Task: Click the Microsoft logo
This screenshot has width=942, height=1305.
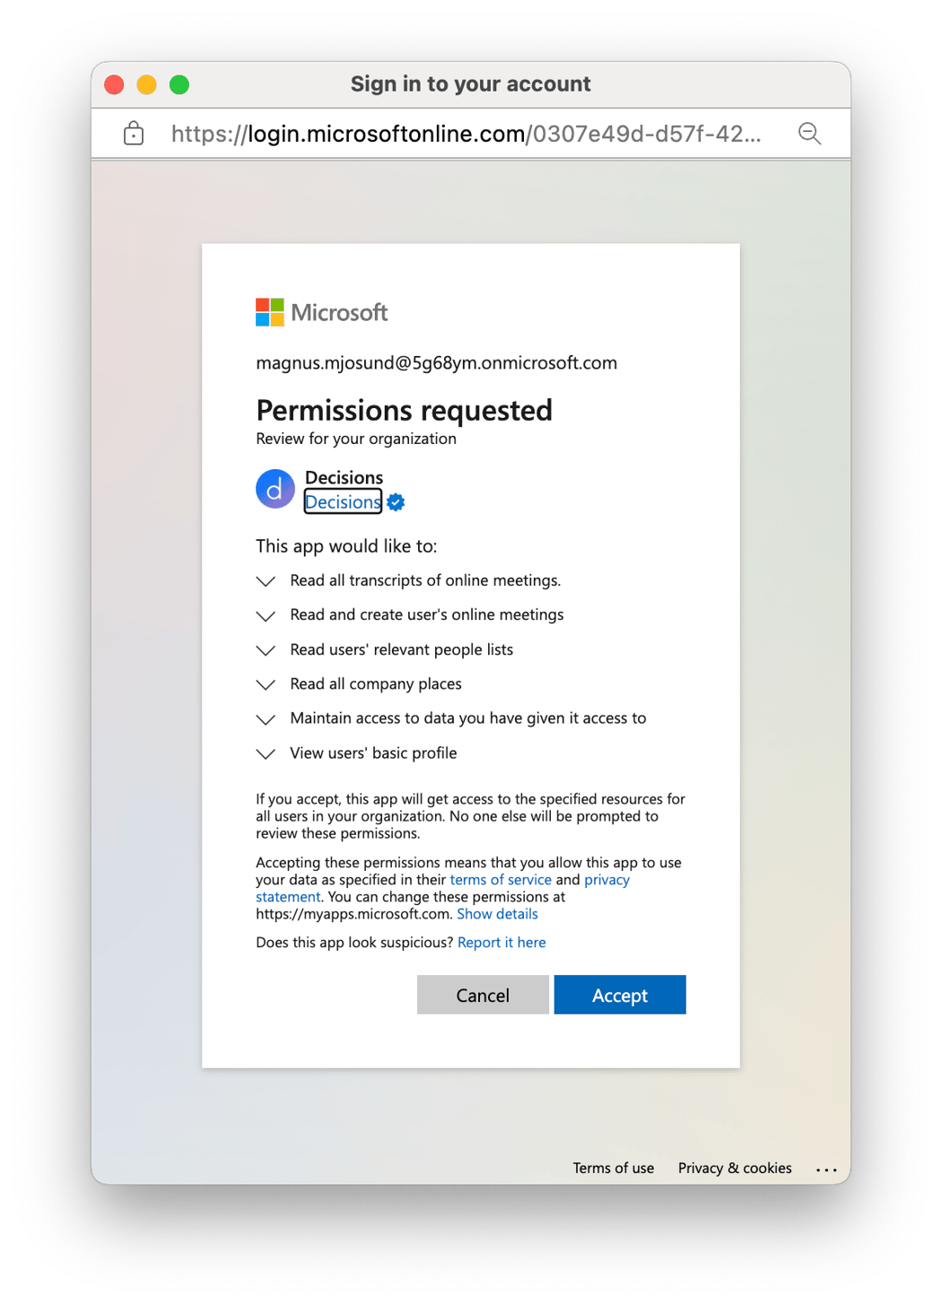Action: [321, 311]
